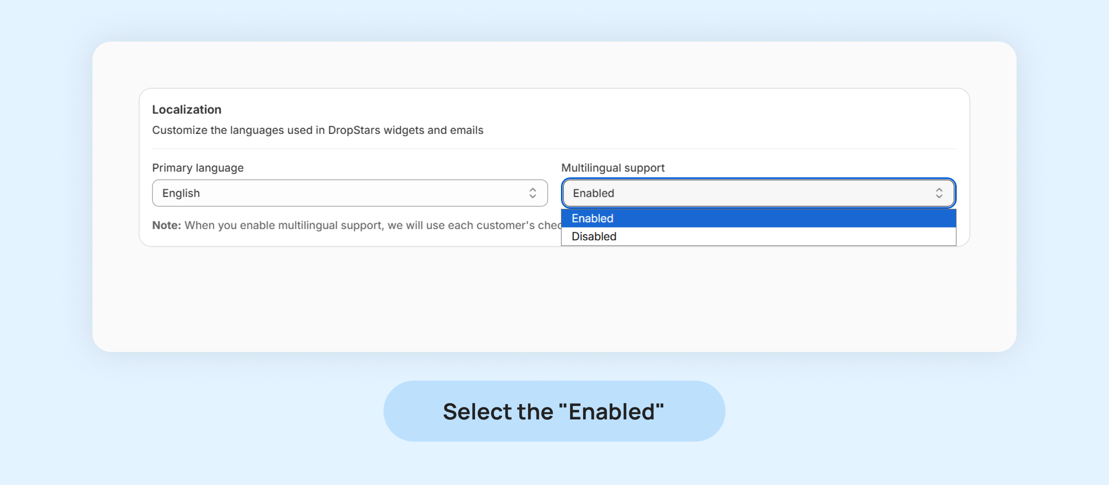Click the Primary language chevron arrows icon
The width and height of the screenshot is (1109, 485).
coord(532,193)
